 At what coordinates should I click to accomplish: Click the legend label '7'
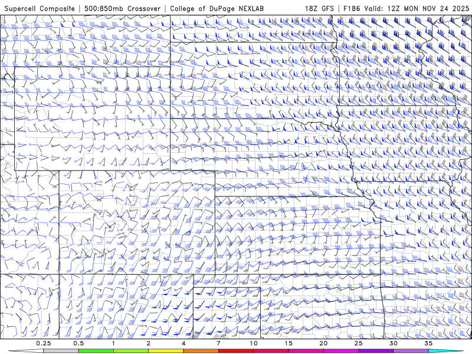tap(218, 343)
